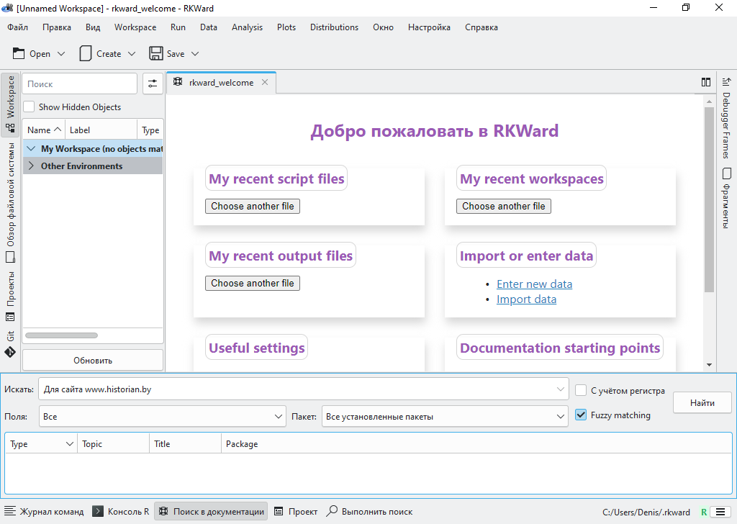Click the Найти search button

(x=702, y=403)
